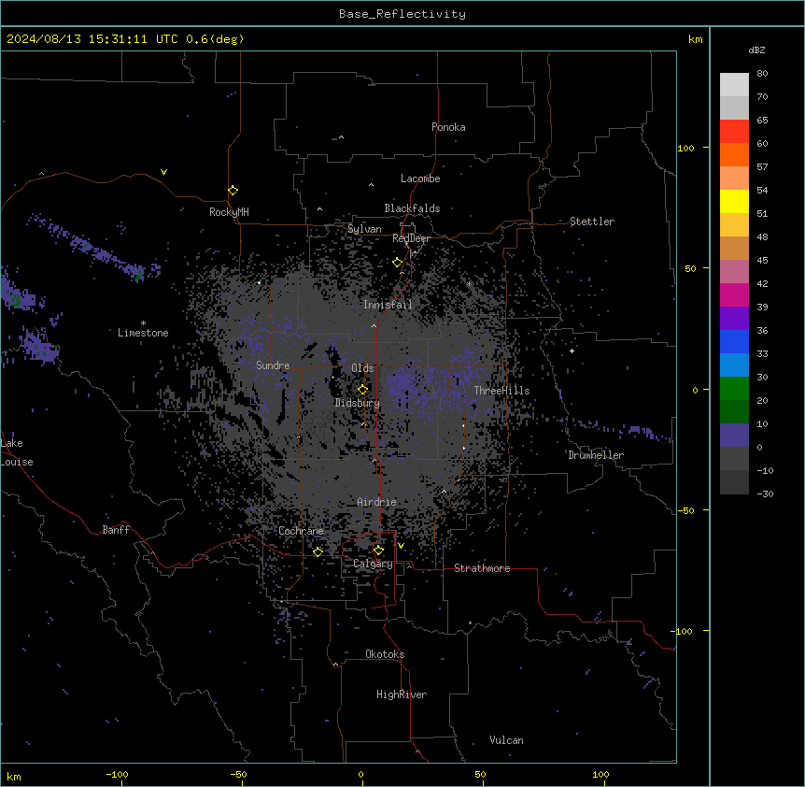
Task: Select the red 60-65 dBZ legend swatch
Action: click(734, 132)
